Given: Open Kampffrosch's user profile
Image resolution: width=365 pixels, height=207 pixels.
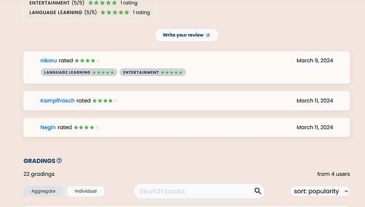Looking at the screenshot, I should tap(57, 101).
